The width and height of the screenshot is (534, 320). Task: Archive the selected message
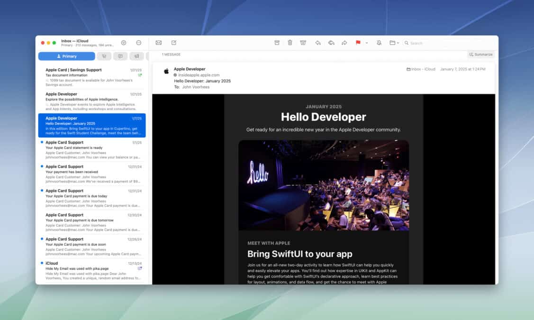coord(277,43)
